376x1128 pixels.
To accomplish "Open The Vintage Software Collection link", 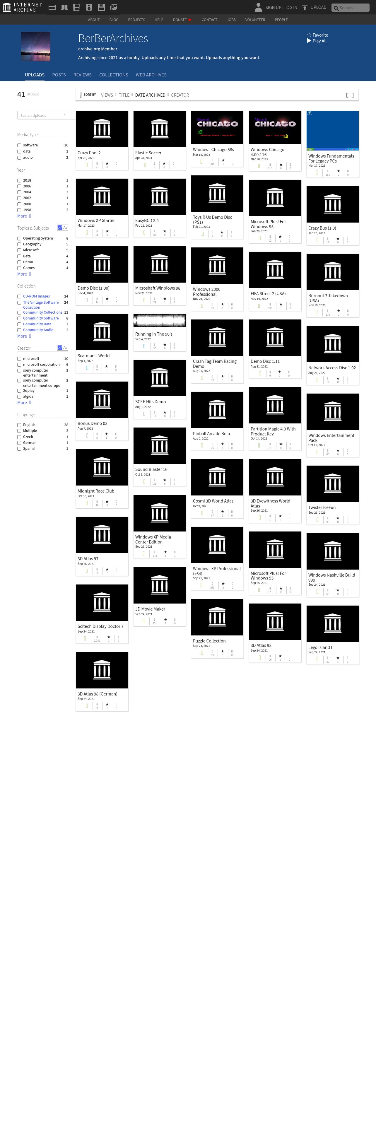I will 41,305.
